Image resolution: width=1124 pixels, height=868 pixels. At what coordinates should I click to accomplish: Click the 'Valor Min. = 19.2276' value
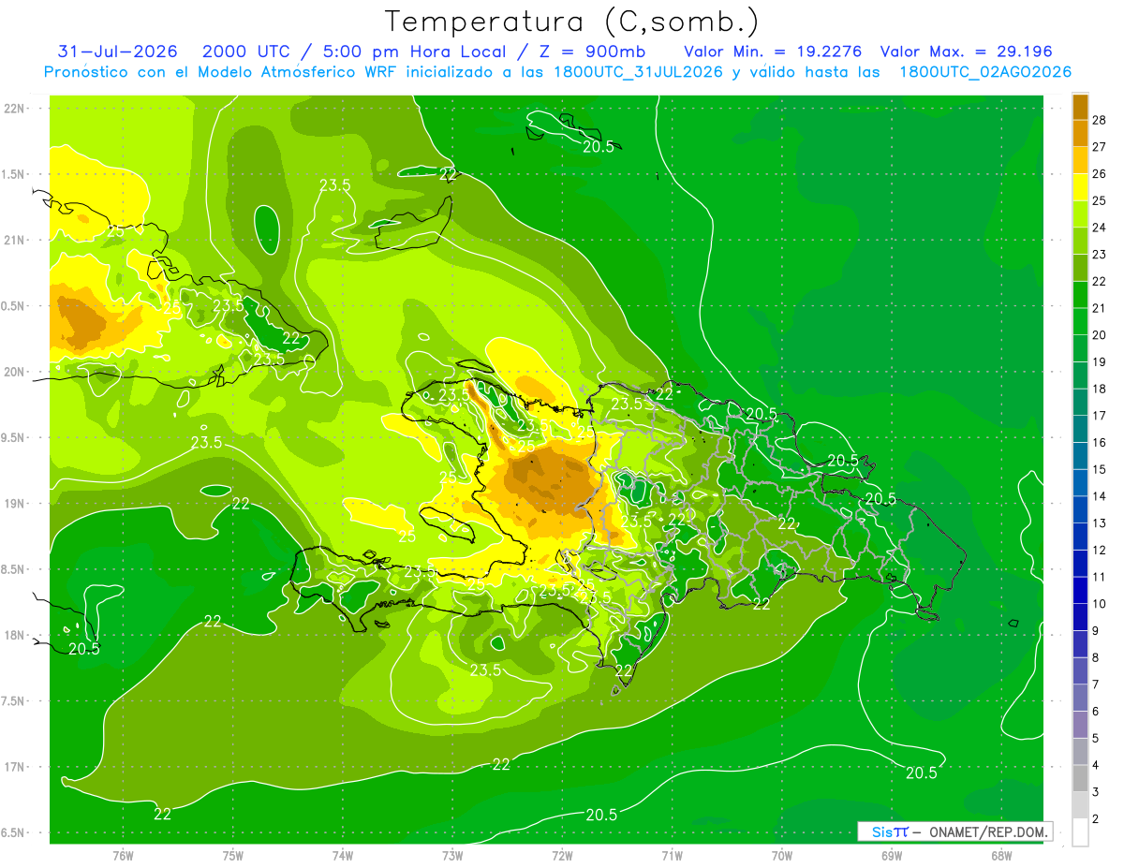click(x=773, y=51)
